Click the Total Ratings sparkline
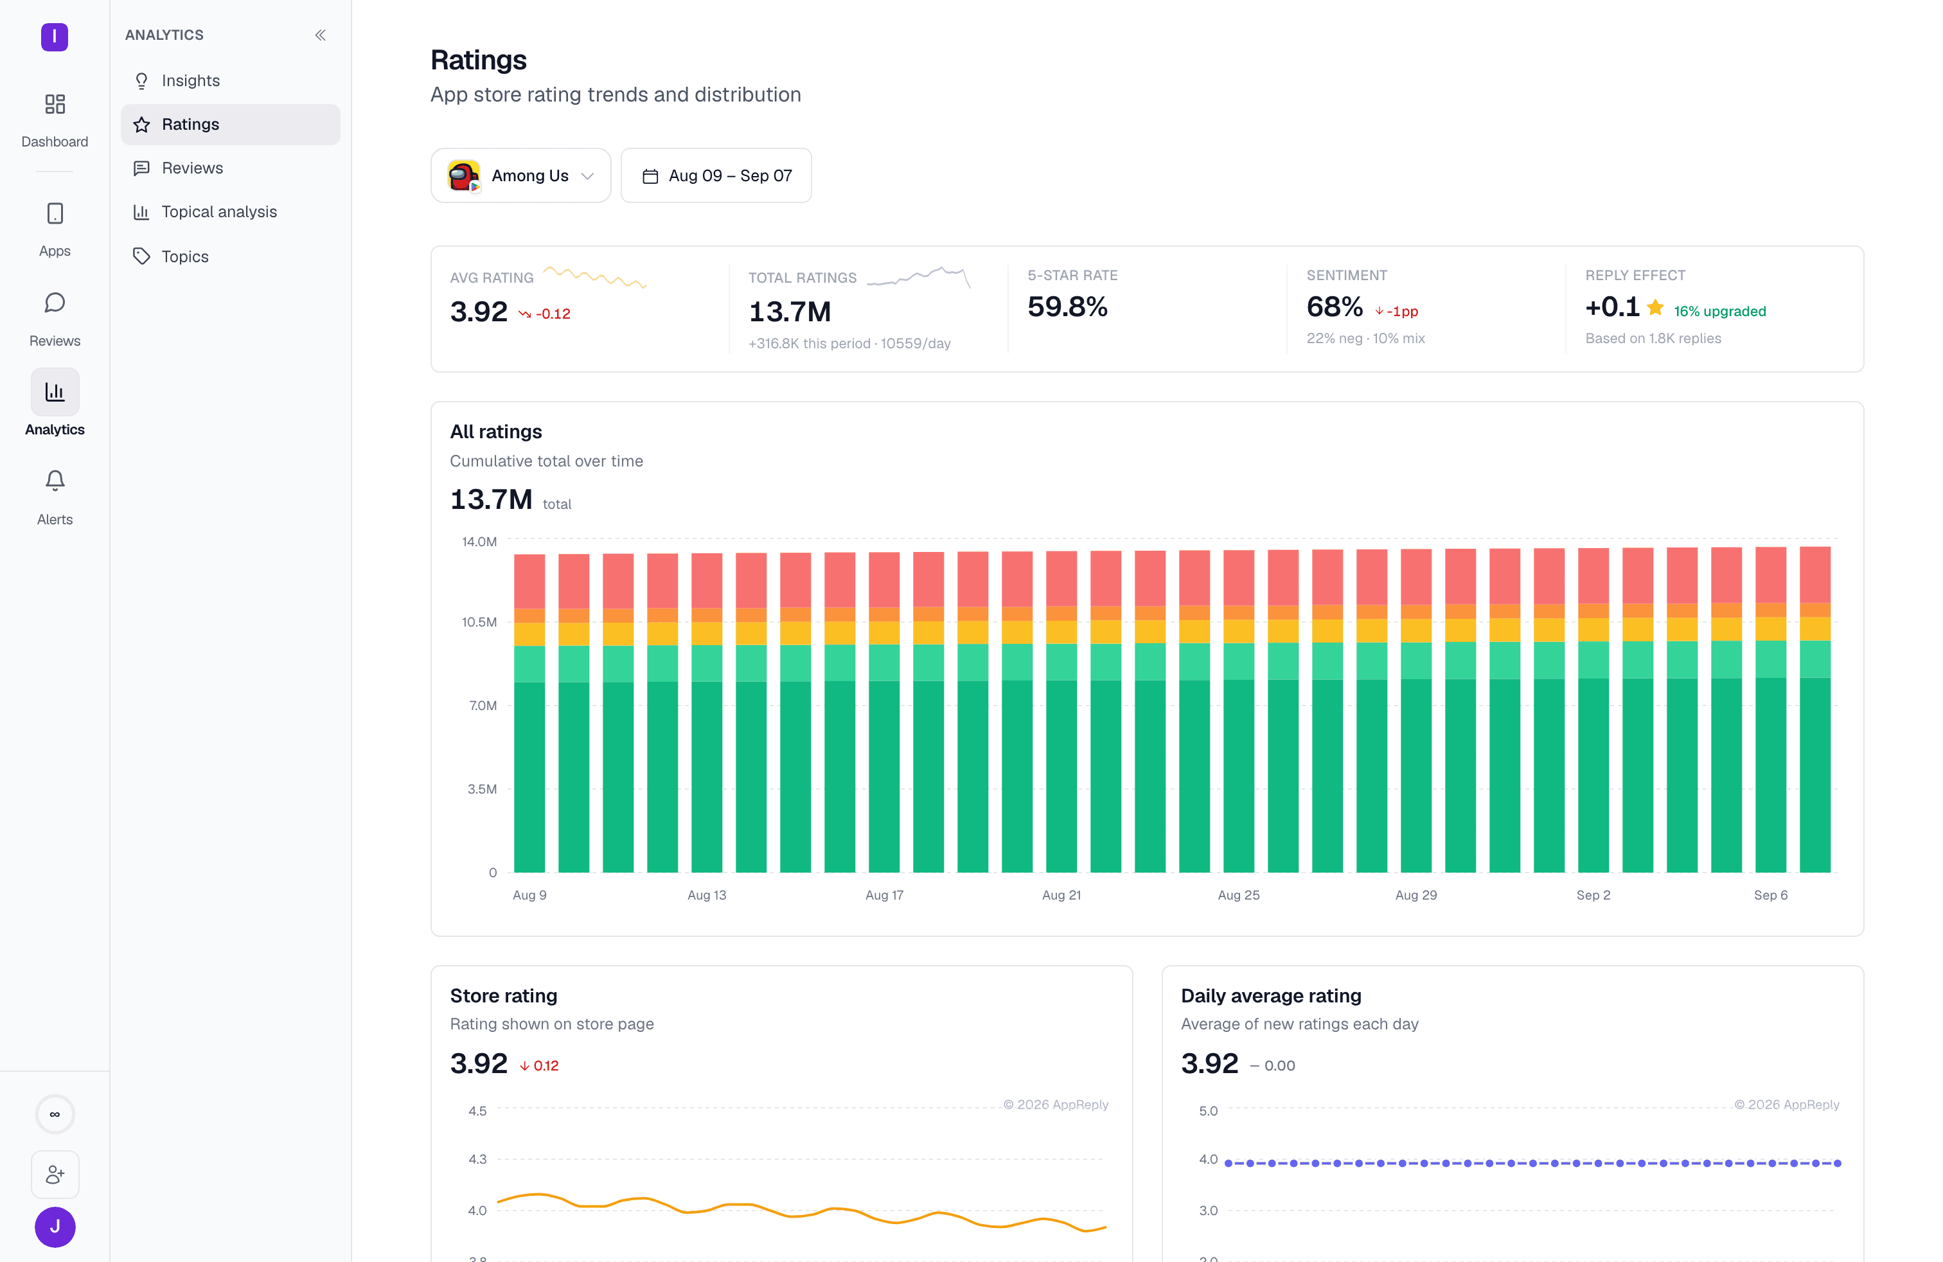This screenshot has width=1943, height=1262. coord(918,278)
